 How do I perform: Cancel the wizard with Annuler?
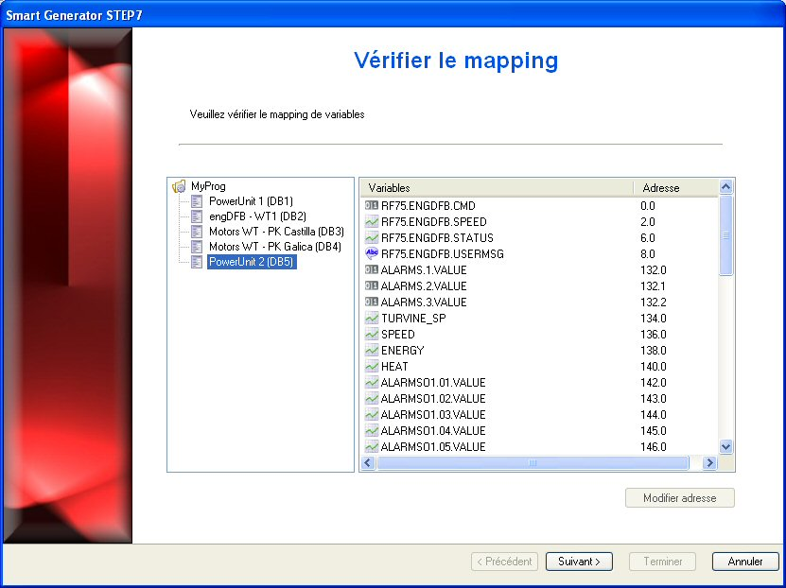pos(745,562)
